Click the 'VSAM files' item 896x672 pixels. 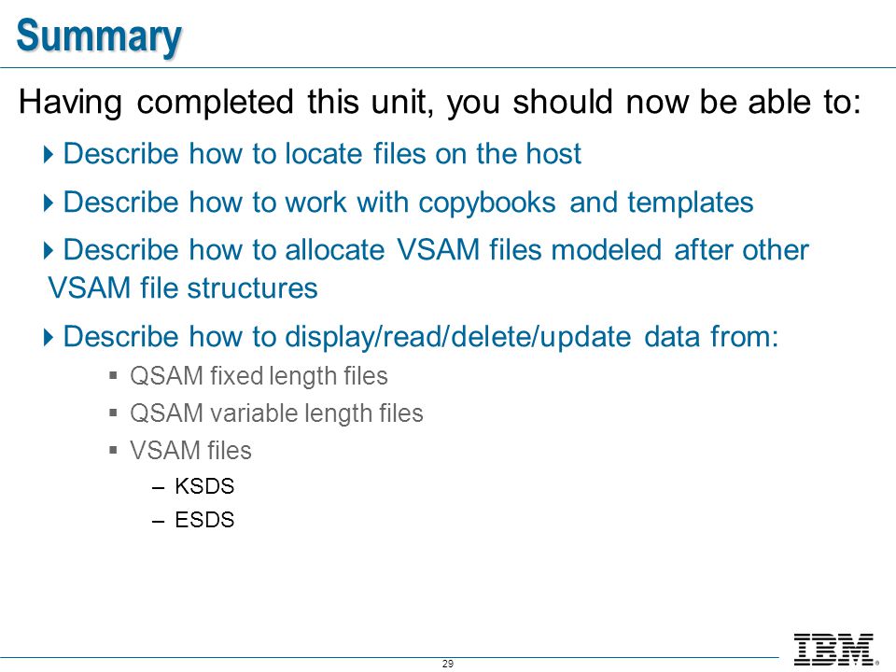coord(190,450)
